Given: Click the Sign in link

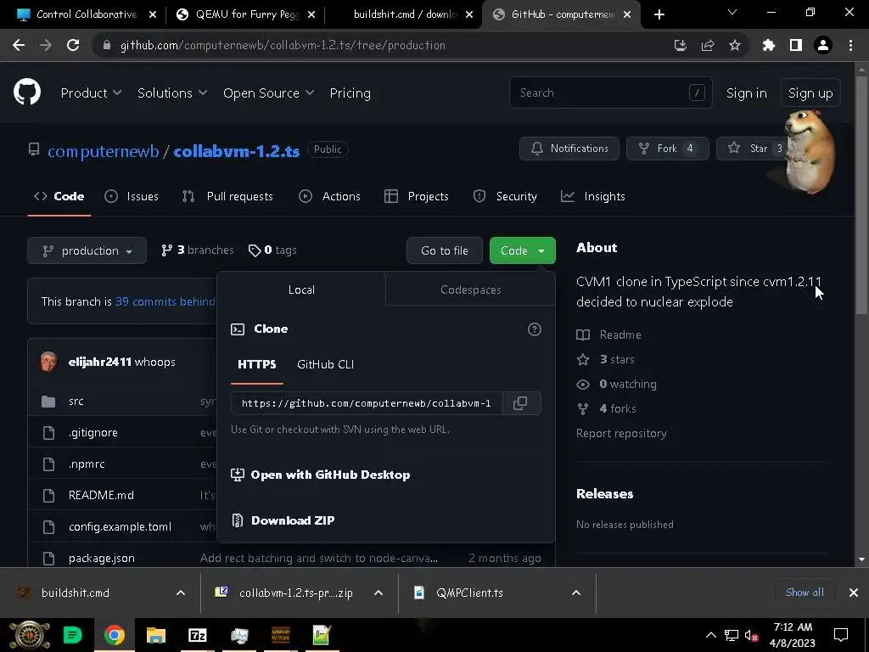Looking at the screenshot, I should pos(747,93).
